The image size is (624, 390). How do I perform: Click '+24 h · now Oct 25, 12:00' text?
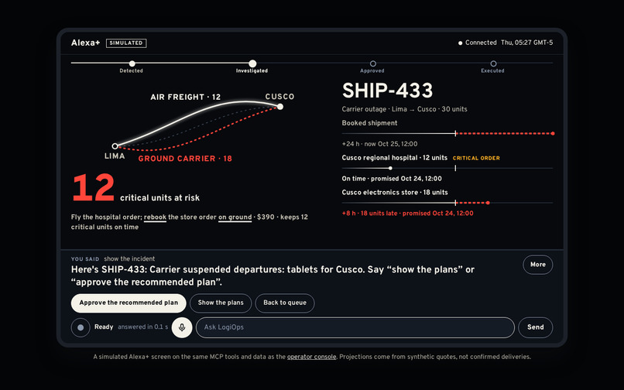(x=379, y=144)
